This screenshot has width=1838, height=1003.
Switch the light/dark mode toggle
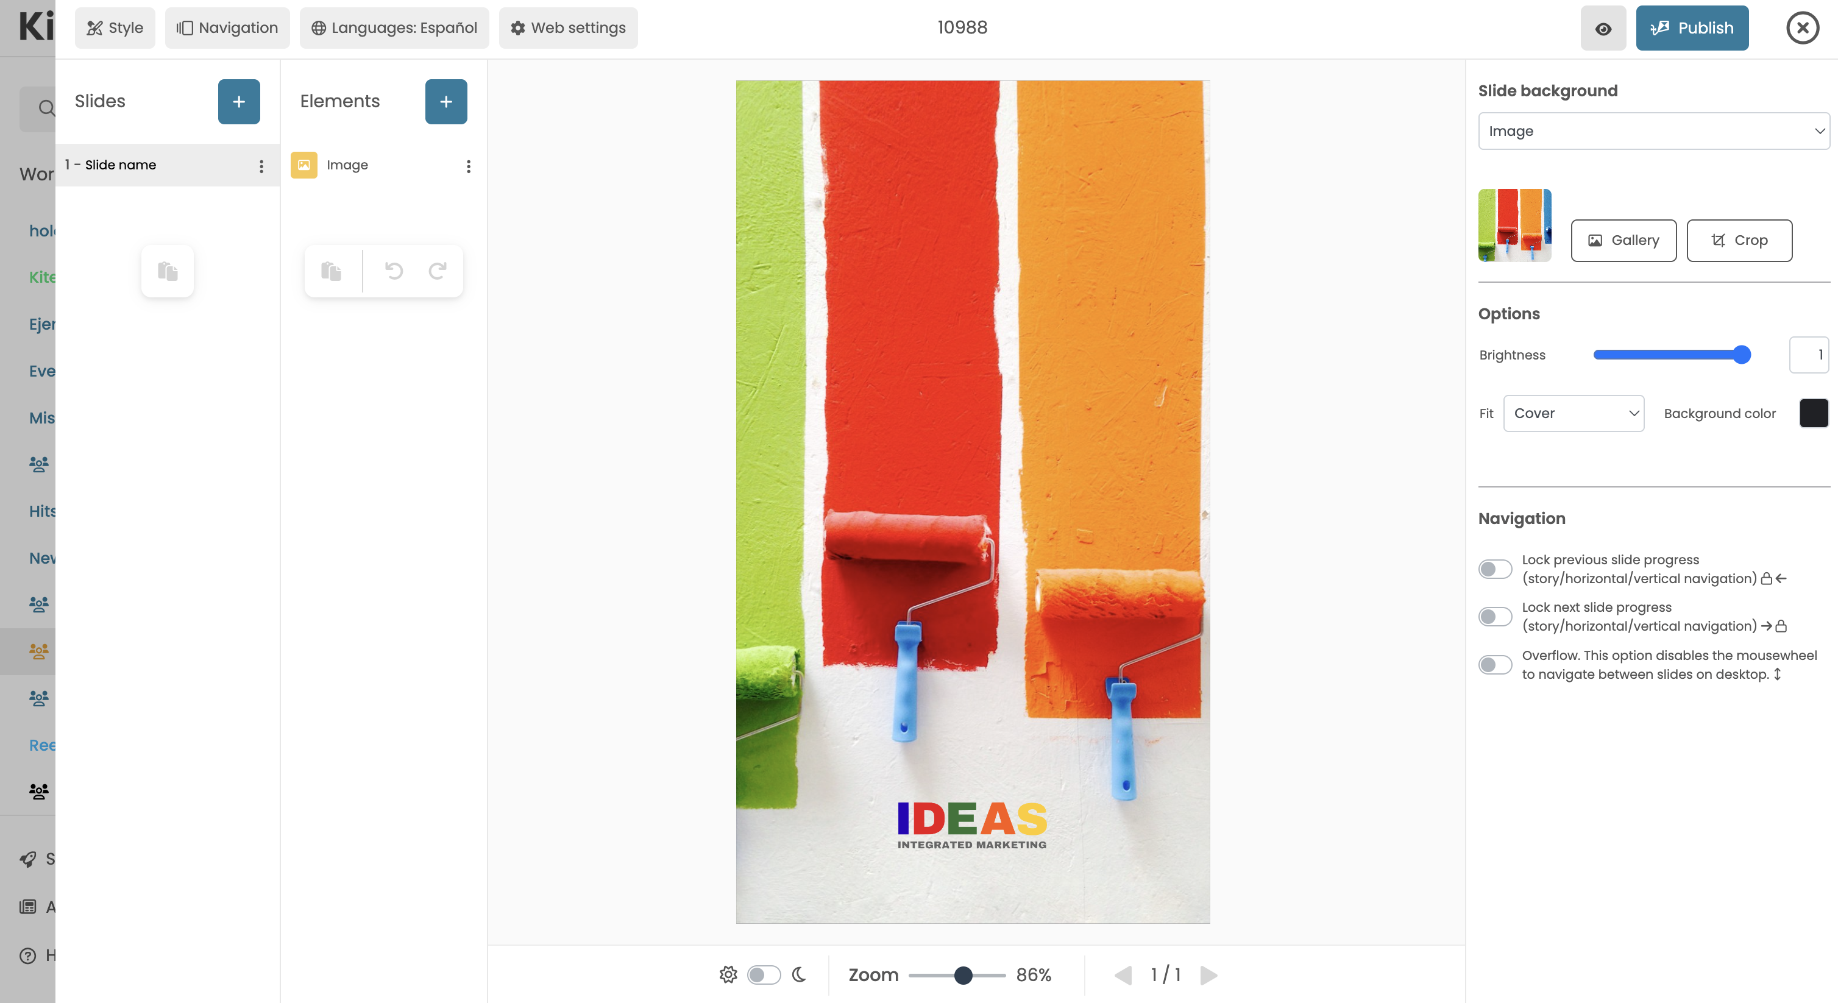(764, 974)
